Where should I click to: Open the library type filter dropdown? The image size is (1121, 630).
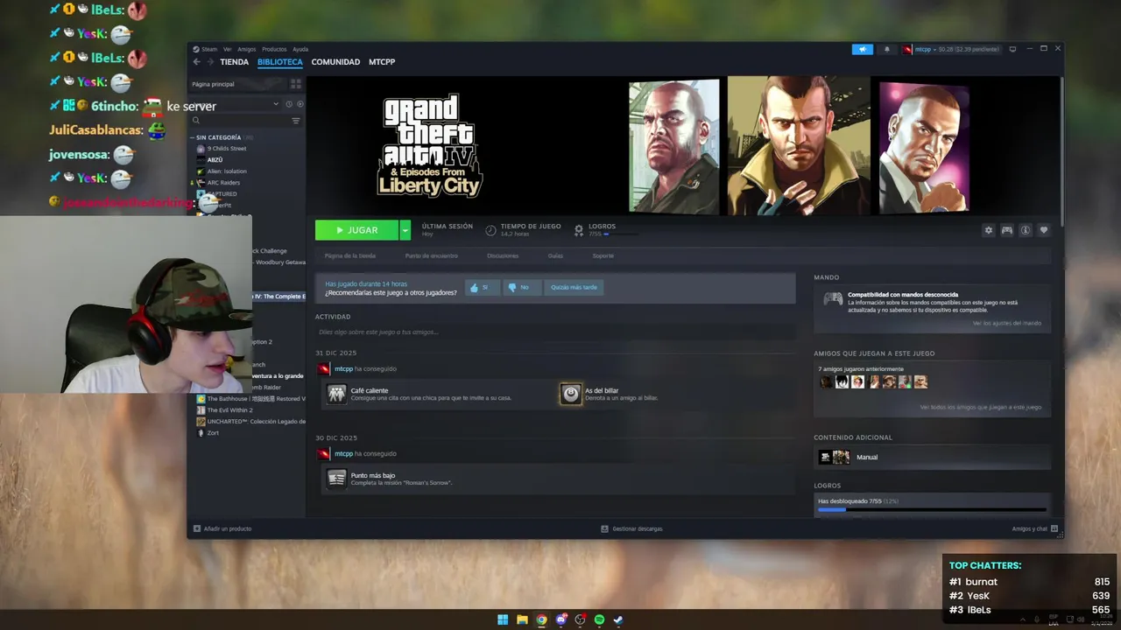pos(276,104)
